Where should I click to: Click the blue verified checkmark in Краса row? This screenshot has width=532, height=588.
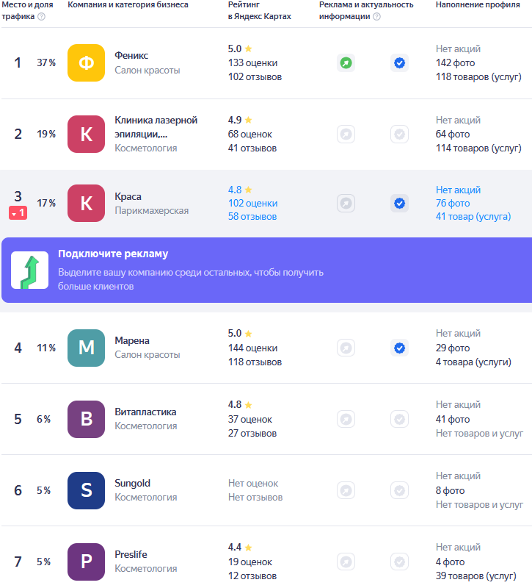(x=399, y=204)
